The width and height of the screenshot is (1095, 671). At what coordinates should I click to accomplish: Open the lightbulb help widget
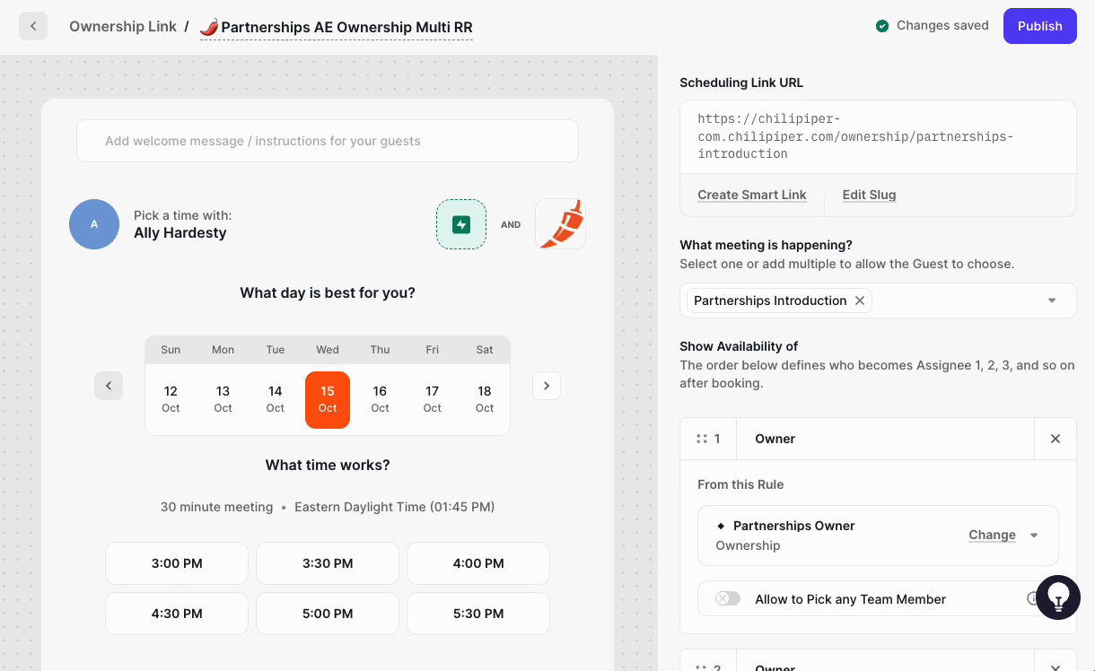[x=1057, y=597]
